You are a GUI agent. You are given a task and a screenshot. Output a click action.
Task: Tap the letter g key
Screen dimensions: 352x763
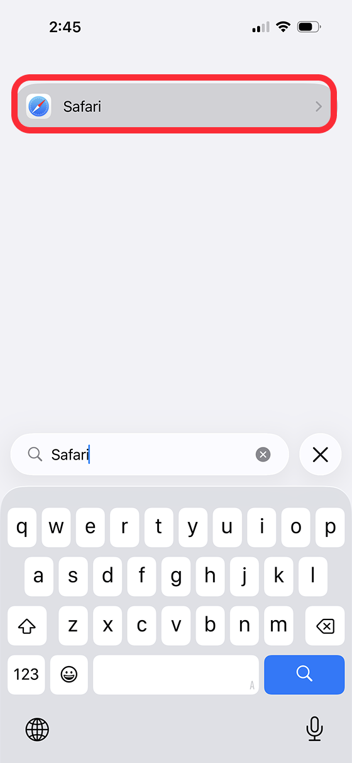click(x=176, y=577)
